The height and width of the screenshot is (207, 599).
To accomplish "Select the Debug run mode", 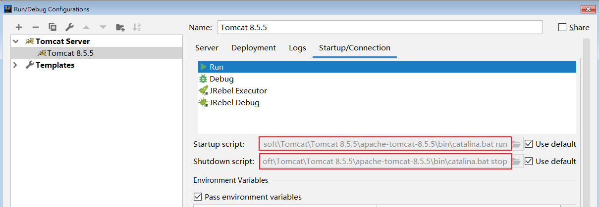I will point(221,79).
